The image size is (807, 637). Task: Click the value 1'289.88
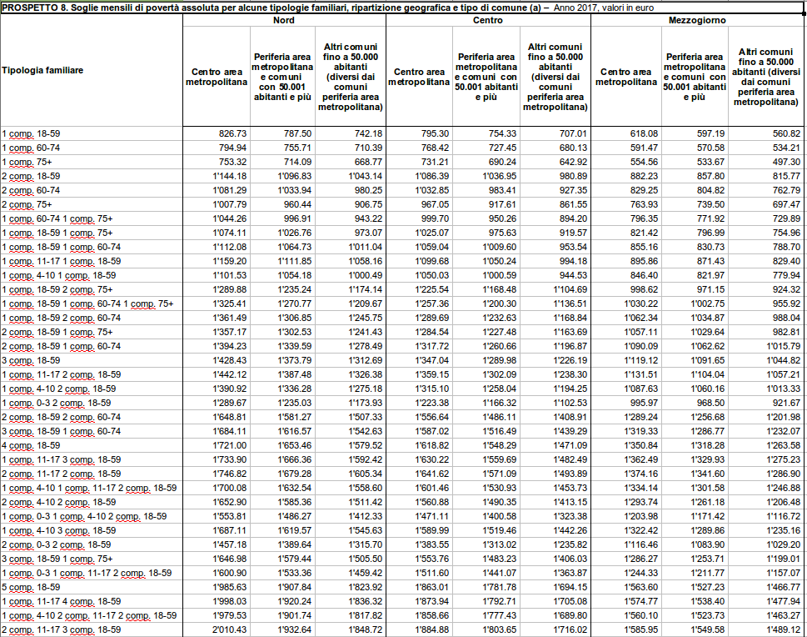(230, 289)
